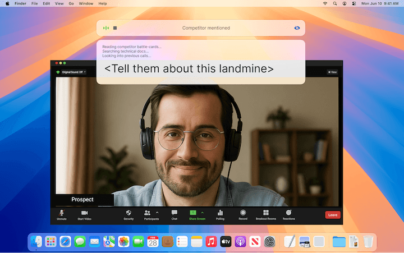Open News from the Dock
Screen dimensions: 404x253
[x=255, y=242]
